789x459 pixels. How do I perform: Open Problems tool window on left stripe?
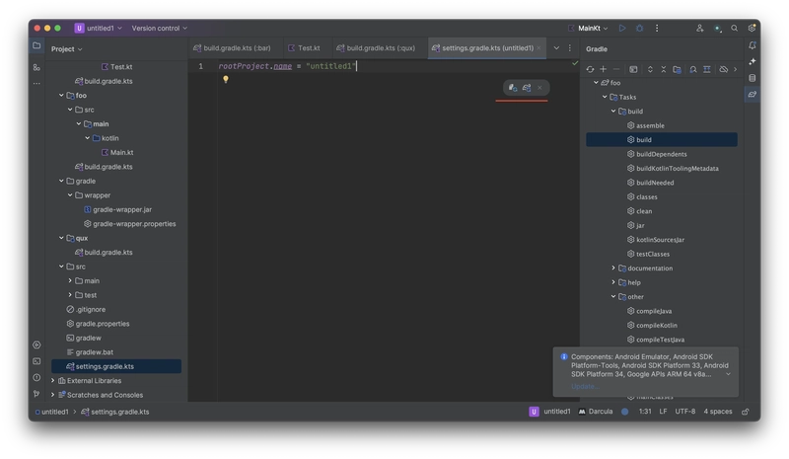point(36,377)
